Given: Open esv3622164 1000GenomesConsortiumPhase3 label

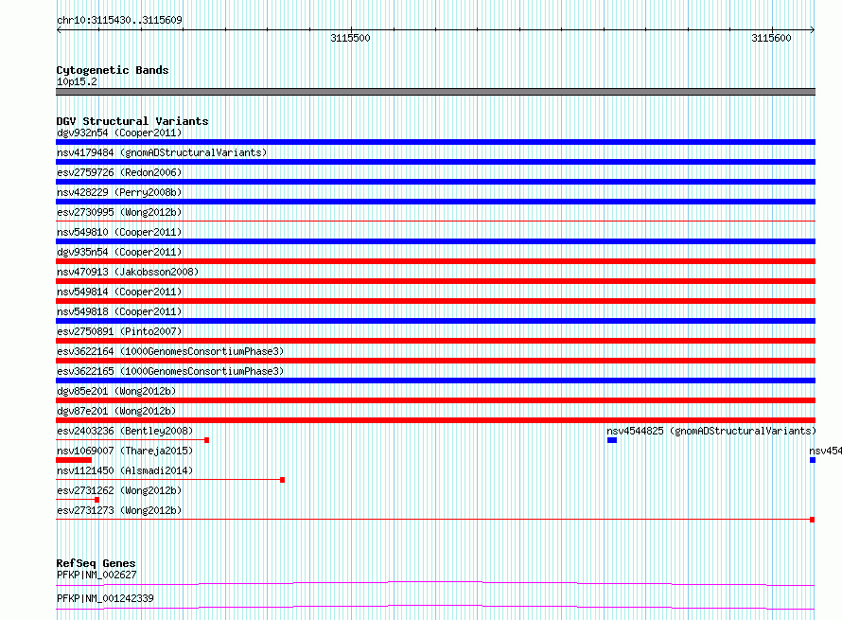Looking at the screenshot, I should [170, 351].
